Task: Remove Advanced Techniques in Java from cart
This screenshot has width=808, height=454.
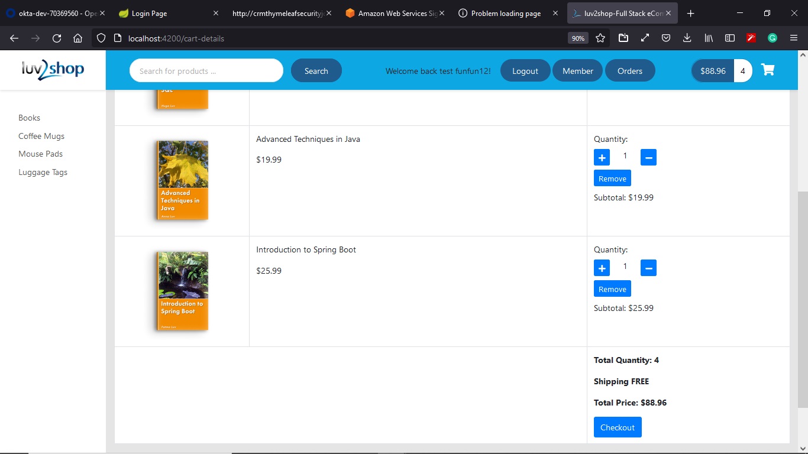Action: tap(612, 179)
